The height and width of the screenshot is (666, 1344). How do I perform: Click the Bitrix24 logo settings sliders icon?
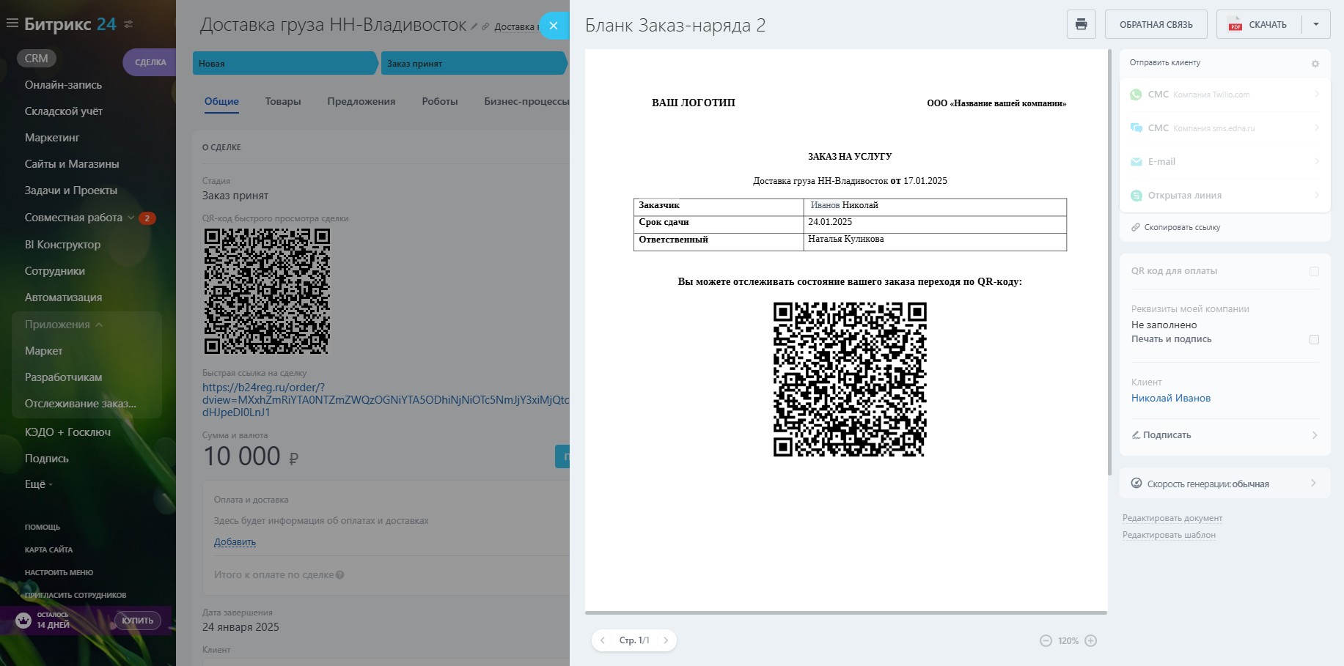click(x=128, y=24)
